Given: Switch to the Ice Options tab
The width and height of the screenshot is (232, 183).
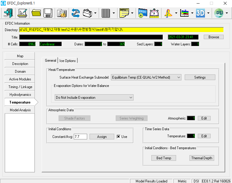Looking at the screenshot, I should point(68,61).
